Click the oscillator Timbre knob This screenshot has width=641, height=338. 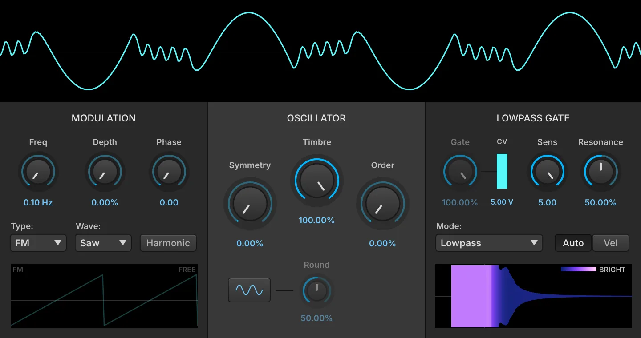coord(316,181)
